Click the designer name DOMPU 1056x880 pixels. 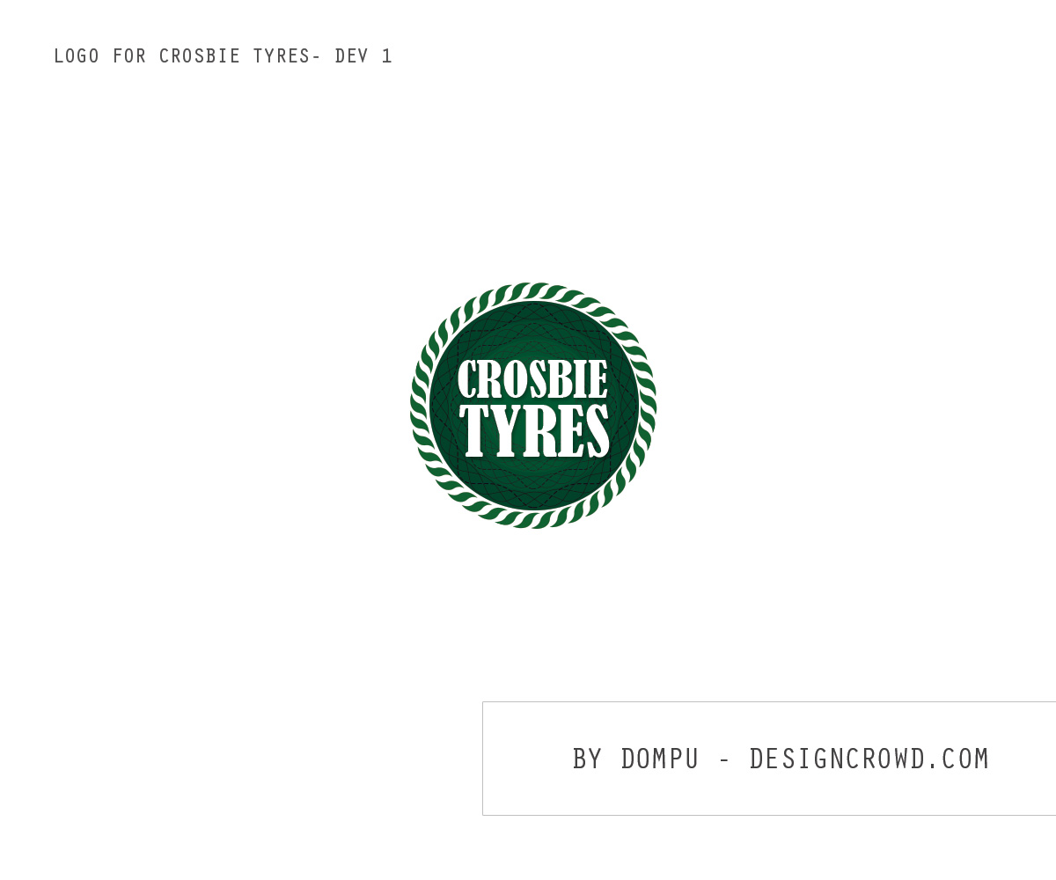point(660,759)
